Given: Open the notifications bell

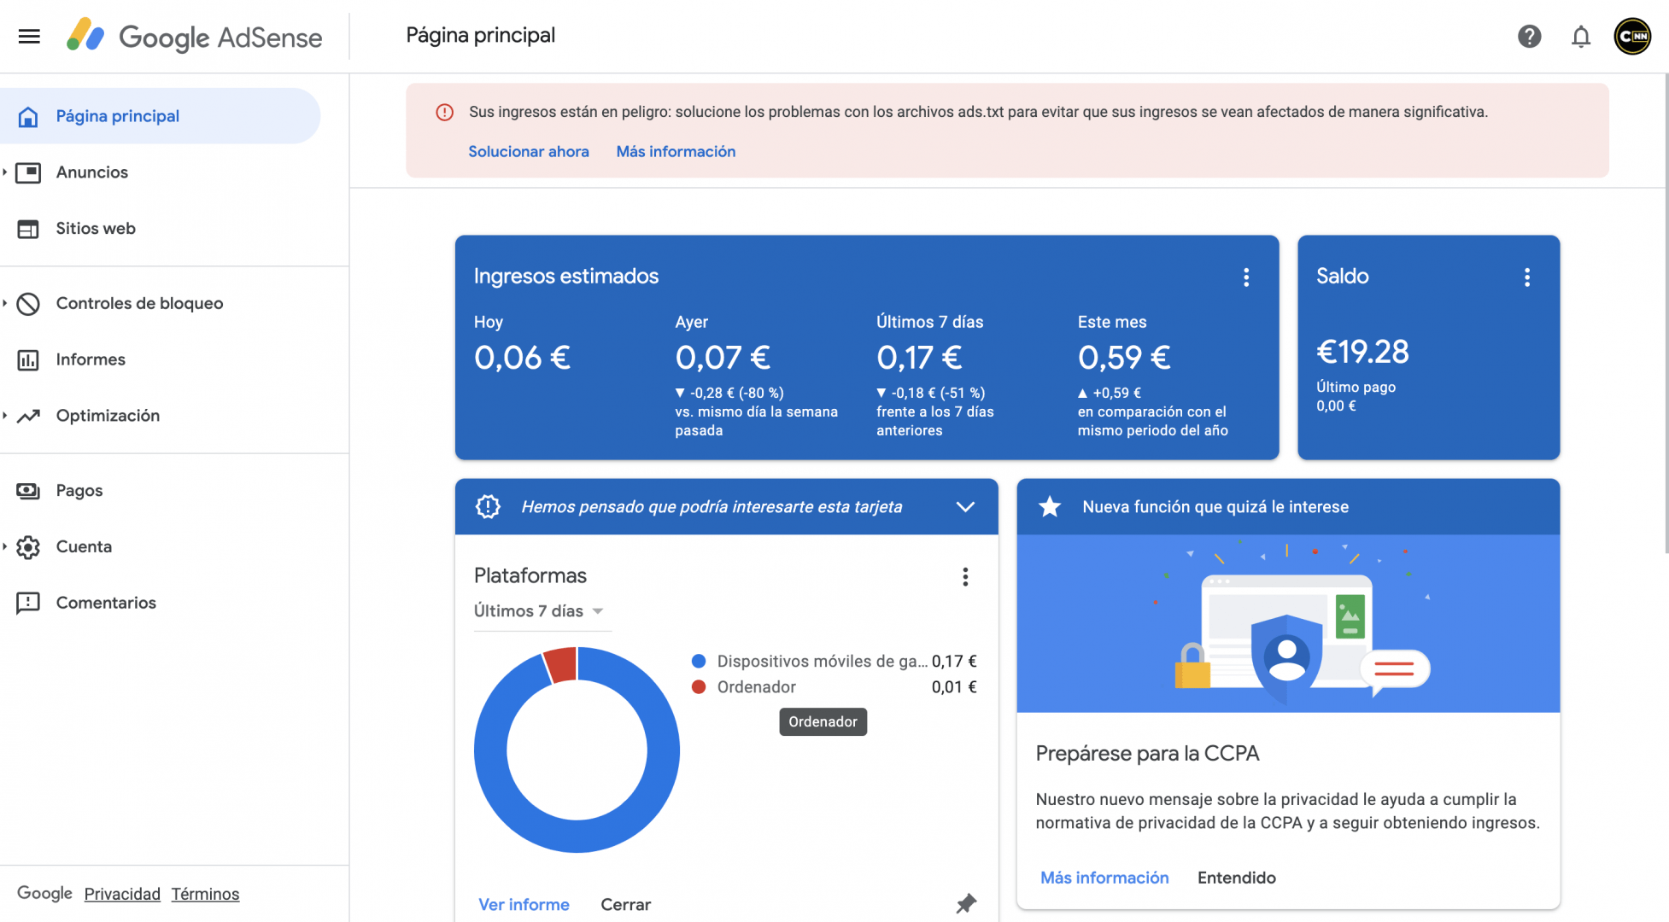Looking at the screenshot, I should click(1581, 37).
